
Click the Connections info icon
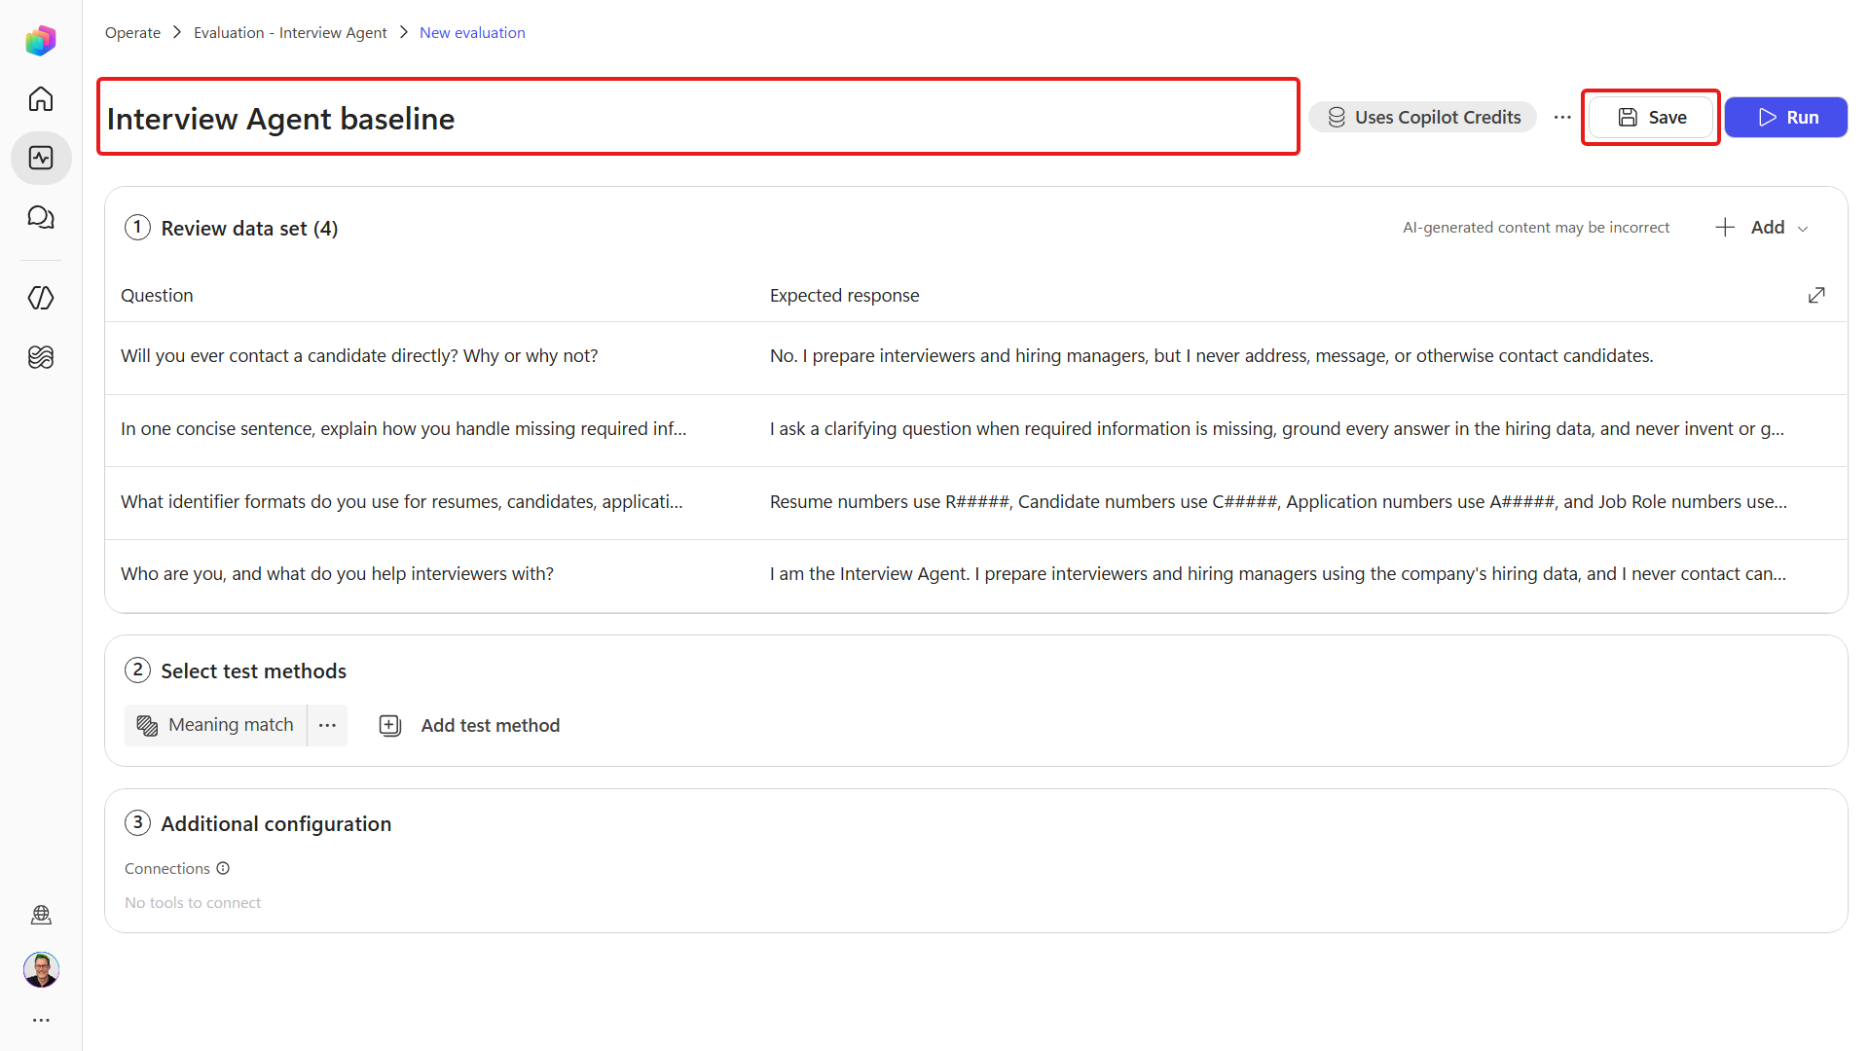[223, 868]
